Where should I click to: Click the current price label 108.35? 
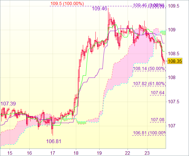[175, 61]
